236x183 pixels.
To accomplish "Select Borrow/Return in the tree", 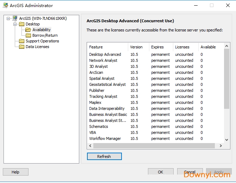I will [x=45, y=35].
